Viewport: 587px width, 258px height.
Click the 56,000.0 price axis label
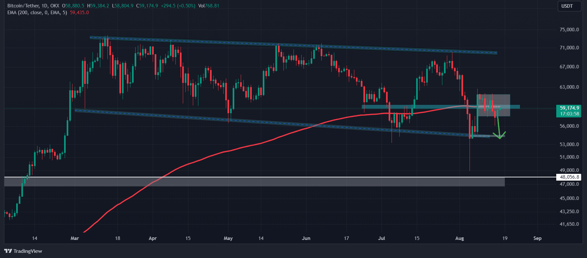pyautogui.click(x=569, y=126)
